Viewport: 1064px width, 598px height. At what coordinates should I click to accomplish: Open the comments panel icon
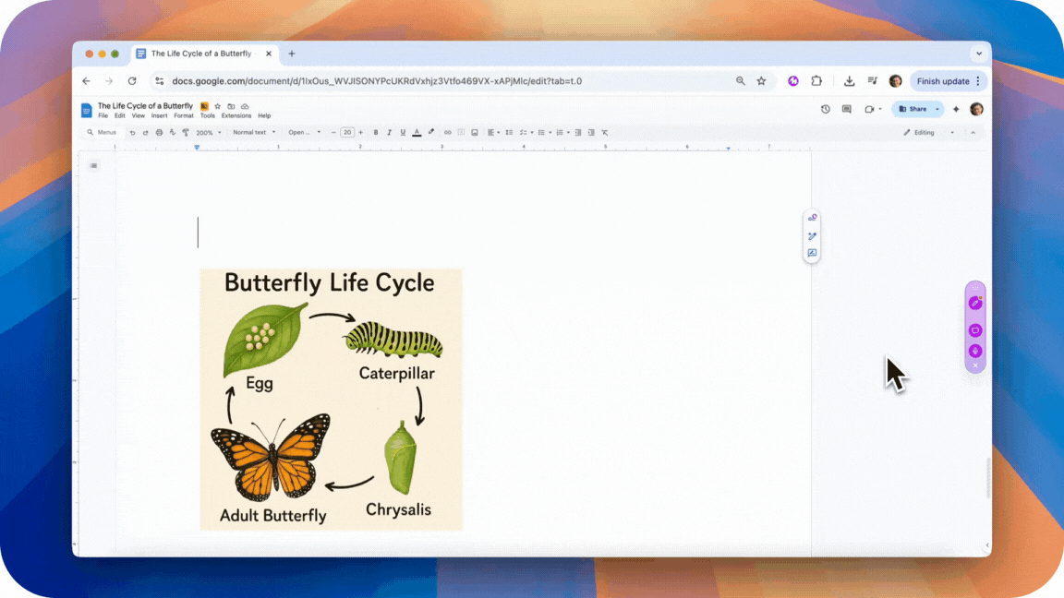click(x=846, y=109)
